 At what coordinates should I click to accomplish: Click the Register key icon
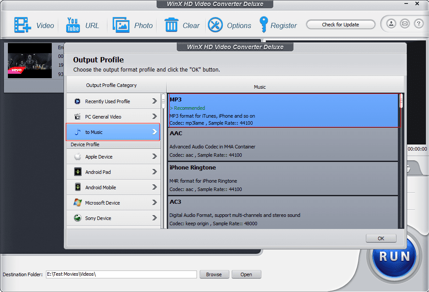point(264,25)
